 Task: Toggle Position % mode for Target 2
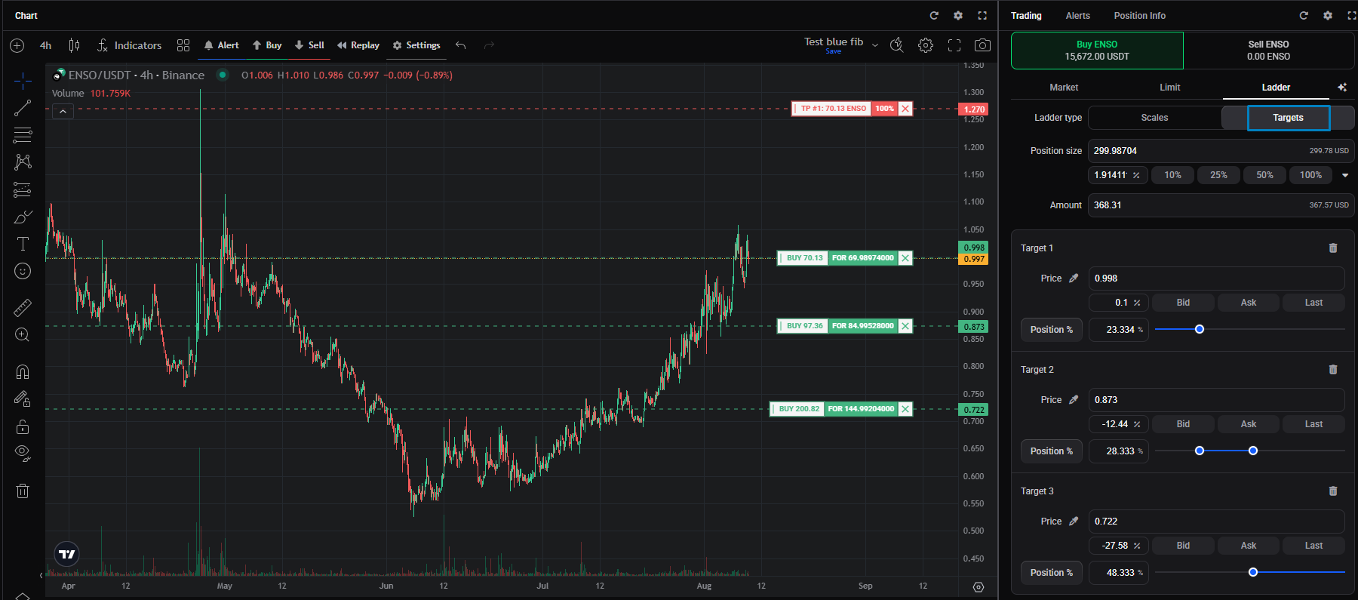[x=1052, y=451]
